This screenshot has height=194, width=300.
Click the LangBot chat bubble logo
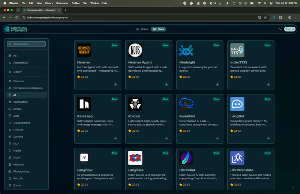(x=237, y=104)
